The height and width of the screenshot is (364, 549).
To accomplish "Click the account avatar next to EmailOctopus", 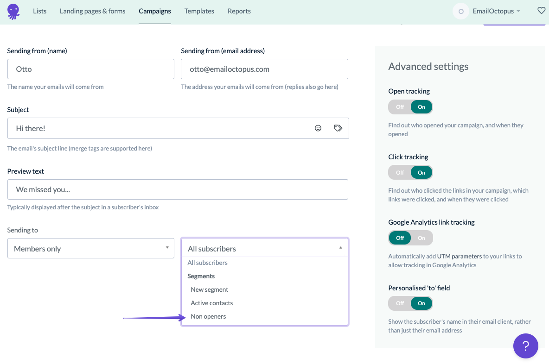I will tap(460, 11).
